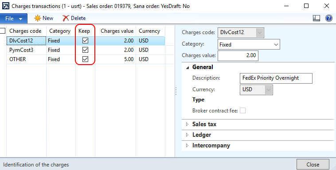Open the Category dropdown showing Fixed
This screenshot has width=336, height=170.
click(249, 45)
